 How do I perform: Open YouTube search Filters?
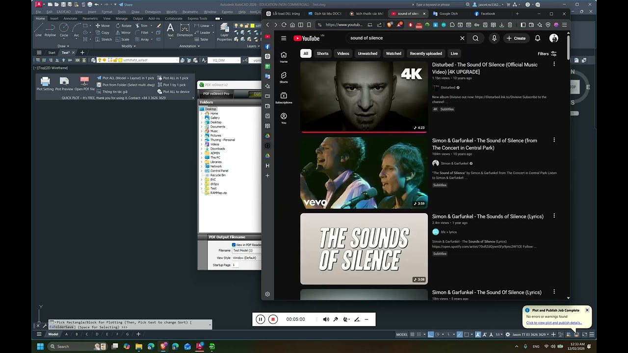click(547, 54)
